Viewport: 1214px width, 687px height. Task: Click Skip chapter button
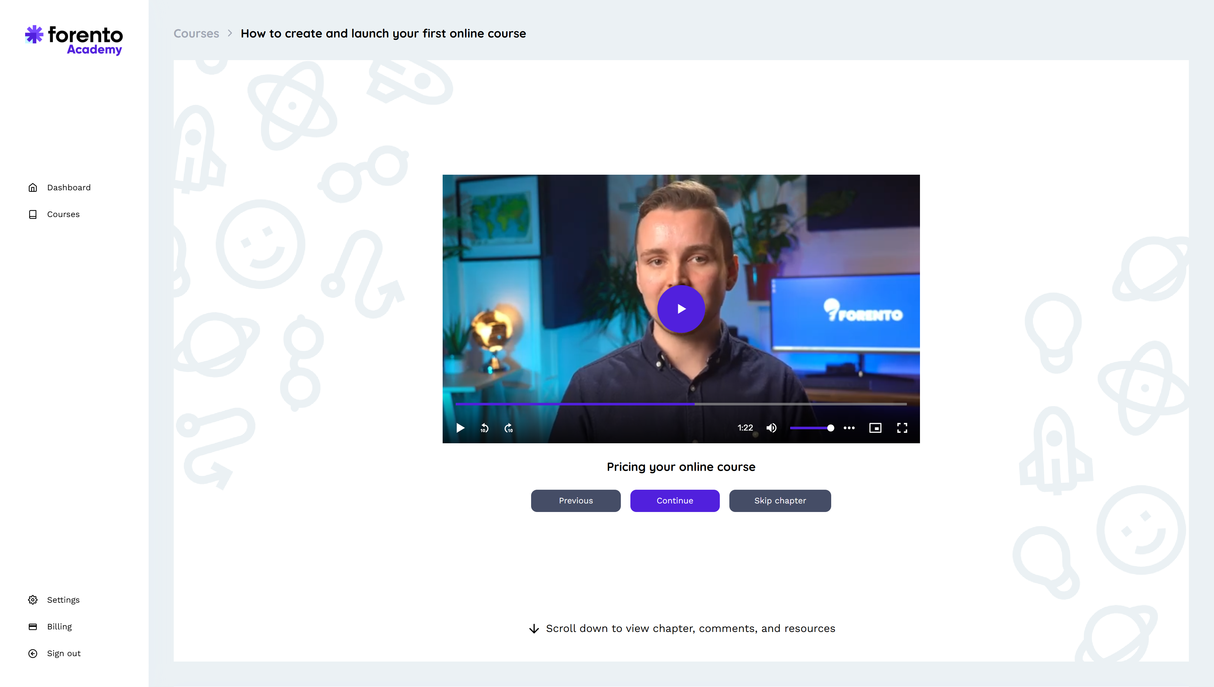(779, 501)
